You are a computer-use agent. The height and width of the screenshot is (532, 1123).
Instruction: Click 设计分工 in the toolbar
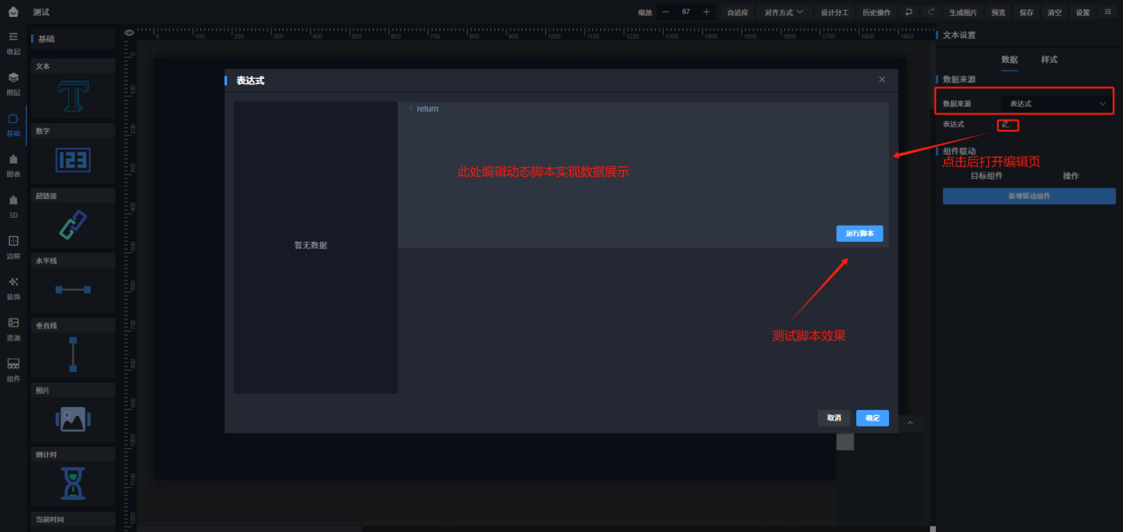coord(834,12)
